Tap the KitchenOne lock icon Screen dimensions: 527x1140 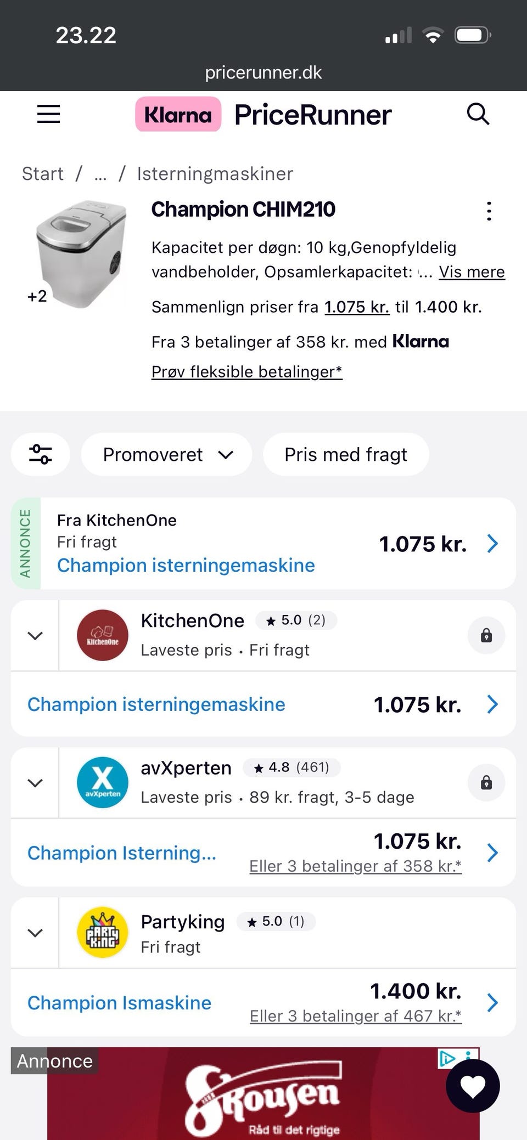coord(486,635)
